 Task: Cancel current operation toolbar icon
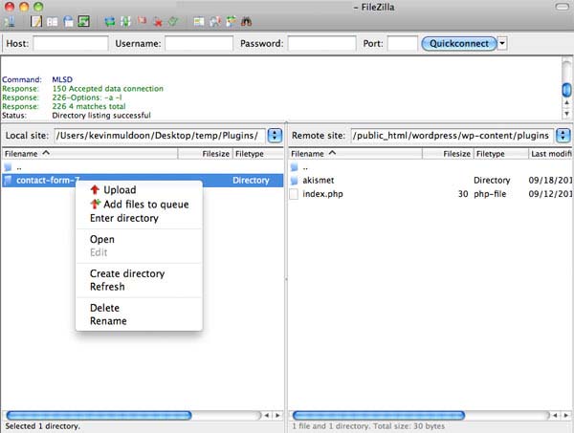point(142,21)
